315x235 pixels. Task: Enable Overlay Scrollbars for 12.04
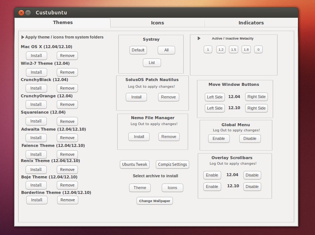(x=212, y=175)
